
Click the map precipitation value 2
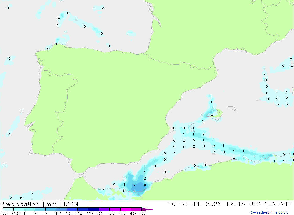coord(145,178)
